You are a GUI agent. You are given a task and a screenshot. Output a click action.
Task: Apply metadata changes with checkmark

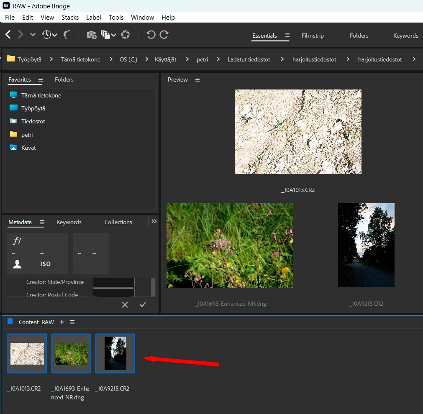pyautogui.click(x=143, y=304)
